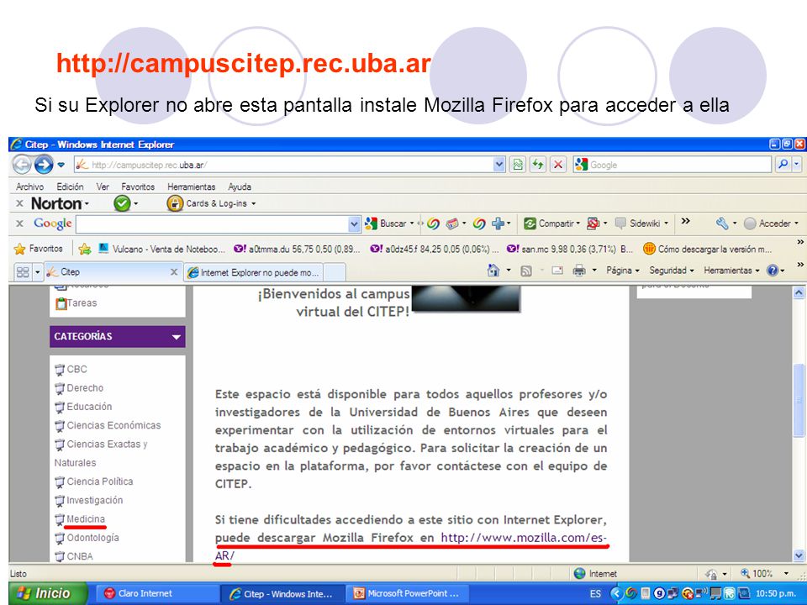Click the Forward navigation arrow

[43, 165]
